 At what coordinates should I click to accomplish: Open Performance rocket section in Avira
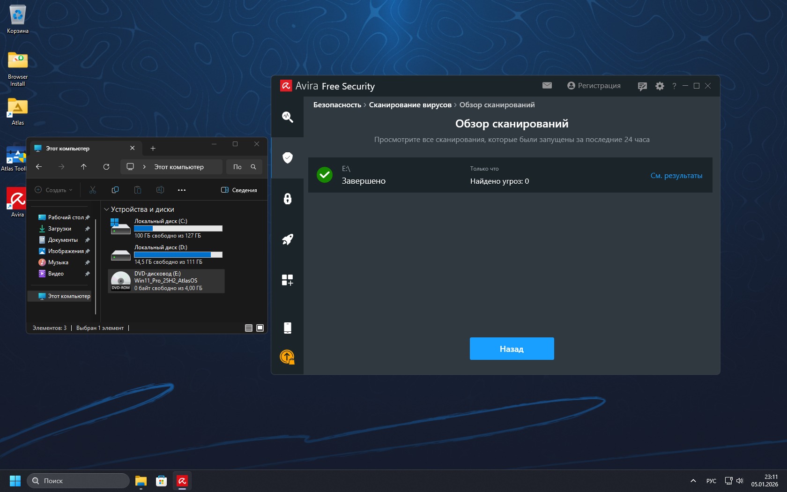[x=288, y=239]
